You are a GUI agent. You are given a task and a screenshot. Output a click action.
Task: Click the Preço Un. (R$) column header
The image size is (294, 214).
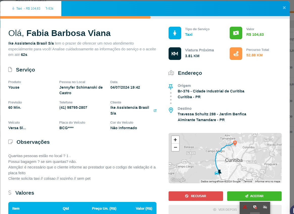tap(104, 208)
